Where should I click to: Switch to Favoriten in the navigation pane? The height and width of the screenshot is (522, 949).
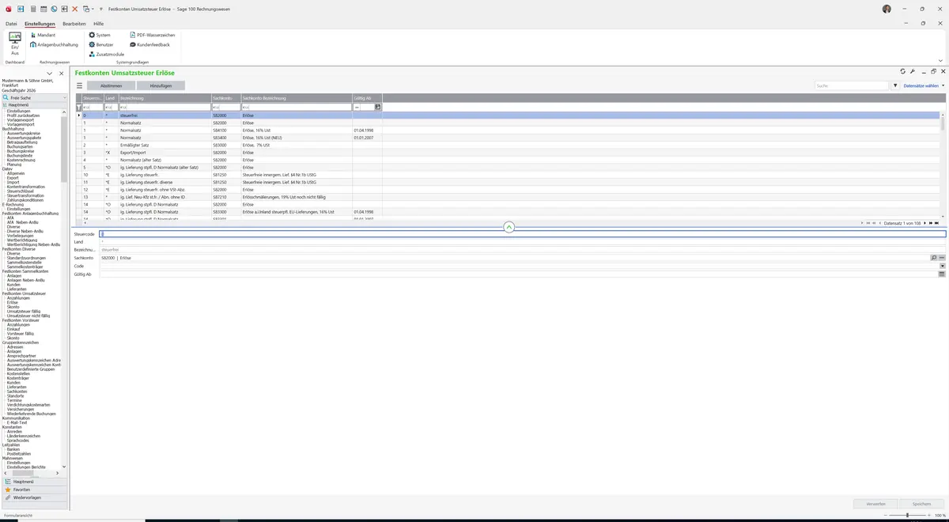click(x=33, y=490)
